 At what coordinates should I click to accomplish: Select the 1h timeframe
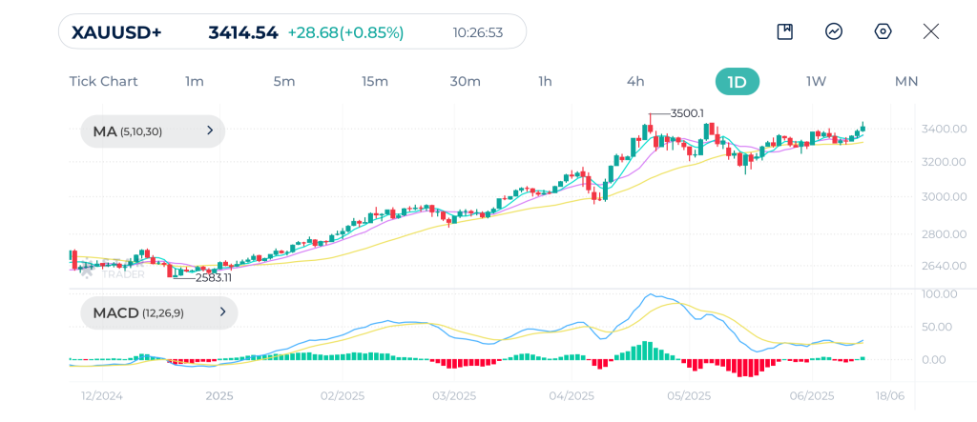coord(545,81)
